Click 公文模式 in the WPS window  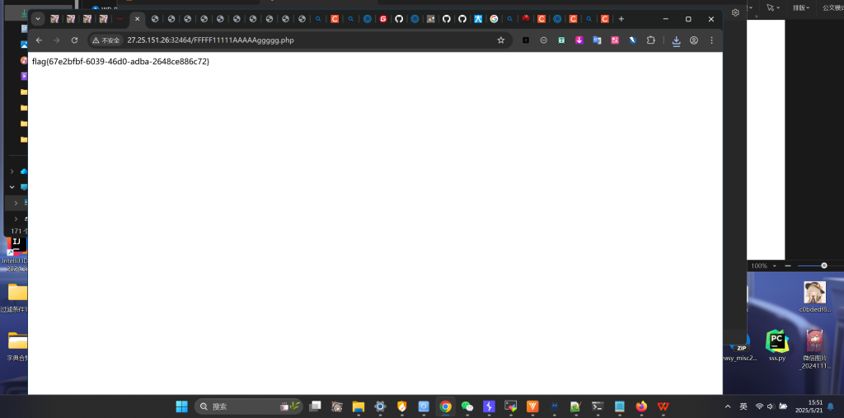(x=832, y=7)
